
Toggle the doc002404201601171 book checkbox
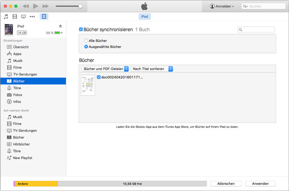(99, 77)
